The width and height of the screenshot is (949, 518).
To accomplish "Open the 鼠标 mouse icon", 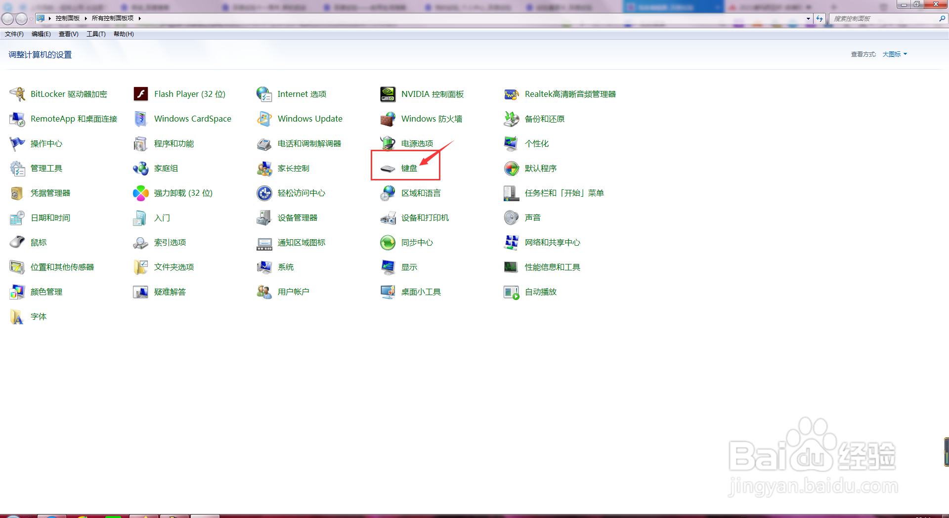I will coord(17,242).
